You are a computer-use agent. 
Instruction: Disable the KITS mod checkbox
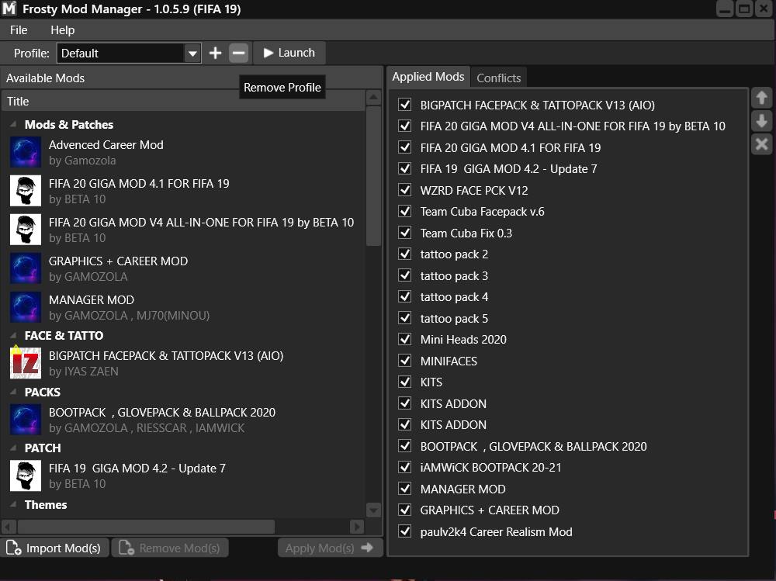[x=405, y=382]
